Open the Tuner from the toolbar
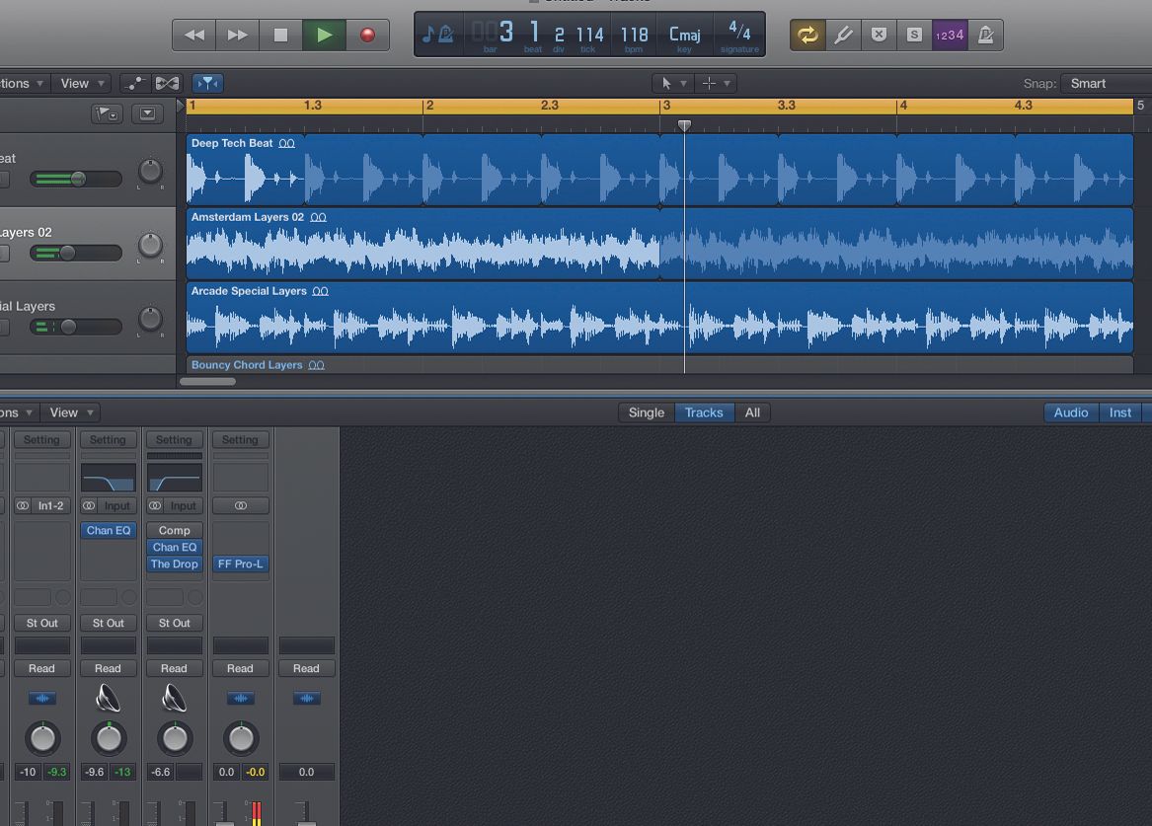Screen dimensions: 1152x826 coord(844,34)
